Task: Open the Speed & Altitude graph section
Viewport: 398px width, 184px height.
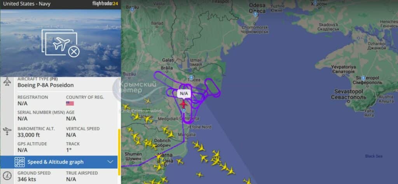Action: [59, 162]
